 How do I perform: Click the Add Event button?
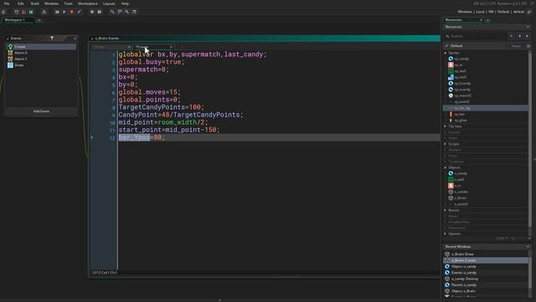(41, 112)
